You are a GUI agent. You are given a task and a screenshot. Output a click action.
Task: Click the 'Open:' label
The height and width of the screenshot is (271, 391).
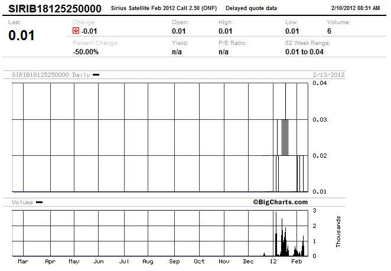(180, 22)
